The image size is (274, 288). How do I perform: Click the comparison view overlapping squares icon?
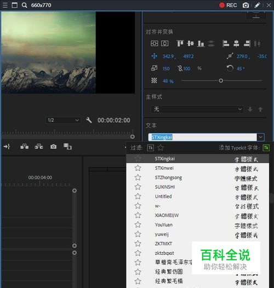[x=67, y=147]
